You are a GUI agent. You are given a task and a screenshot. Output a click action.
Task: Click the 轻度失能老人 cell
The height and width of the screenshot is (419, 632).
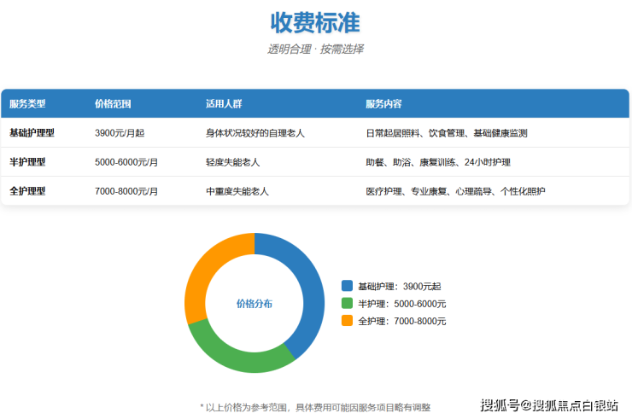(x=233, y=162)
